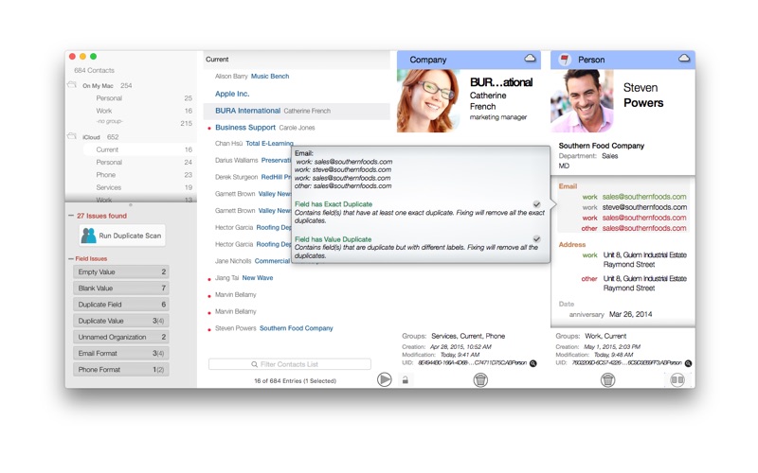Click steve@southernfoods.com in the Person card
Screen dimensions: 758x473
[x=644, y=207]
